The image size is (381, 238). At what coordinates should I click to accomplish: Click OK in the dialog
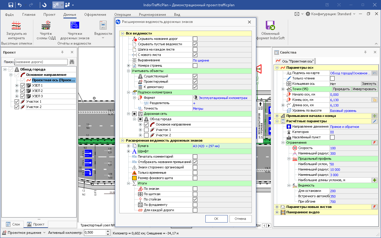click(x=216, y=219)
